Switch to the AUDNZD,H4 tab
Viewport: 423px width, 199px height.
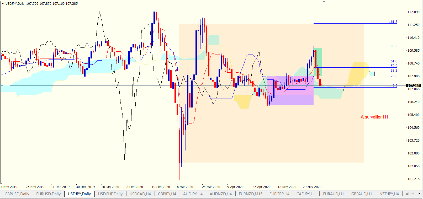point(221,194)
